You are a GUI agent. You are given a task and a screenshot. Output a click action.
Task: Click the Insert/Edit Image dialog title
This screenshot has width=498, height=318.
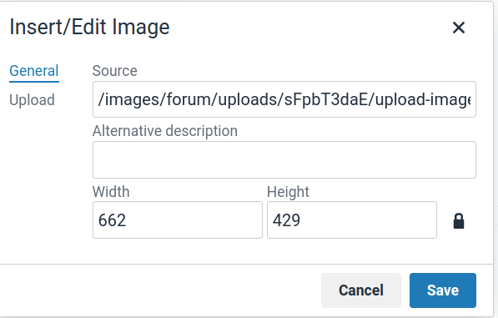click(89, 27)
